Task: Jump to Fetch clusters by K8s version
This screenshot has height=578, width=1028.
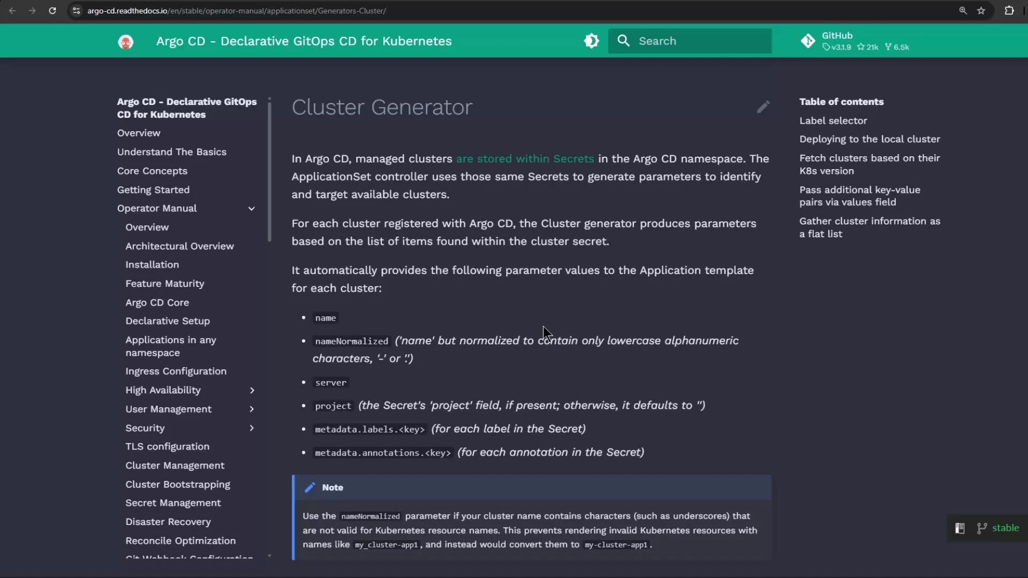Action: (x=870, y=164)
